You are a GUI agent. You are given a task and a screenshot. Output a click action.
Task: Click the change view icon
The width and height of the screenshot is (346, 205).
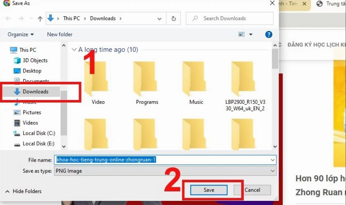[x=242, y=34]
